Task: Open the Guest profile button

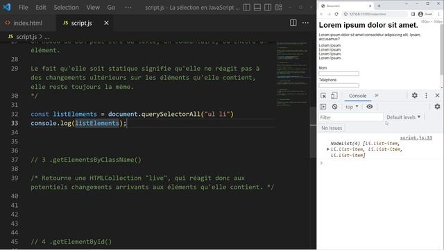Action: point(425,14)
